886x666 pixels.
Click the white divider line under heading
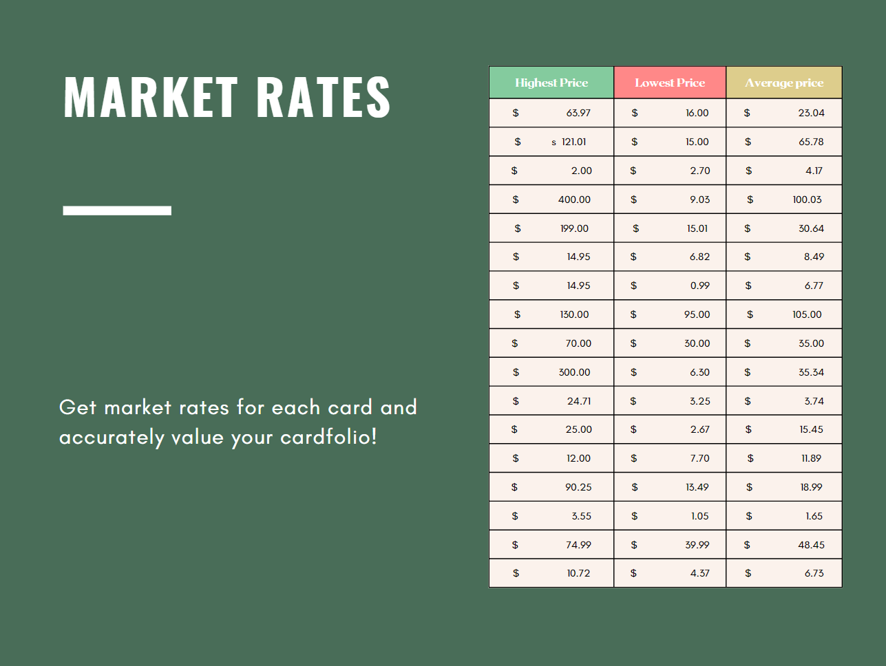tap(117, 211)
